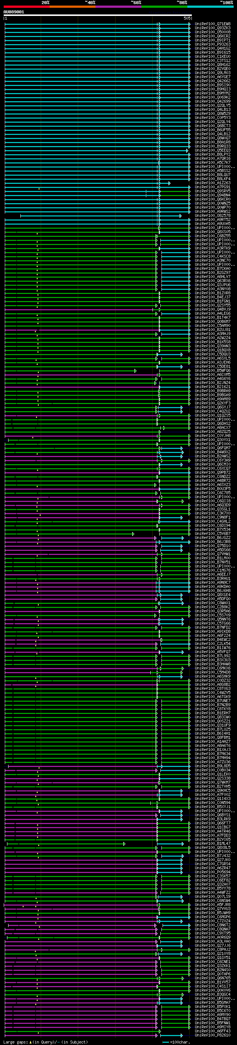The width and height of the screenshot is (237, 1045).
Task: Select the UniRef100_Q8W529 label
Action: point(213,113)
